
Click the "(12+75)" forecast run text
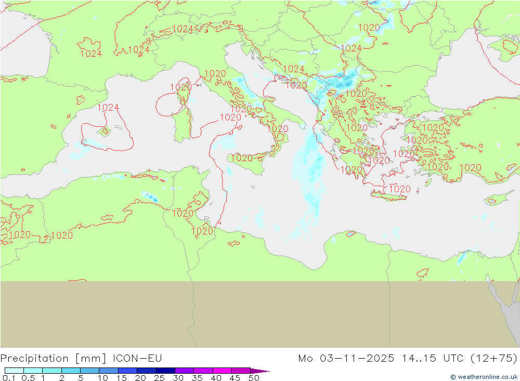494,359
